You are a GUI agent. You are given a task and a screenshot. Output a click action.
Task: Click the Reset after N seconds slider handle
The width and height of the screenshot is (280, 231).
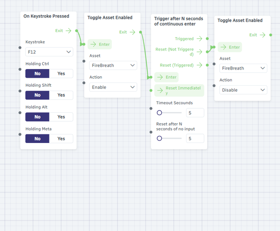coord(159,139)
